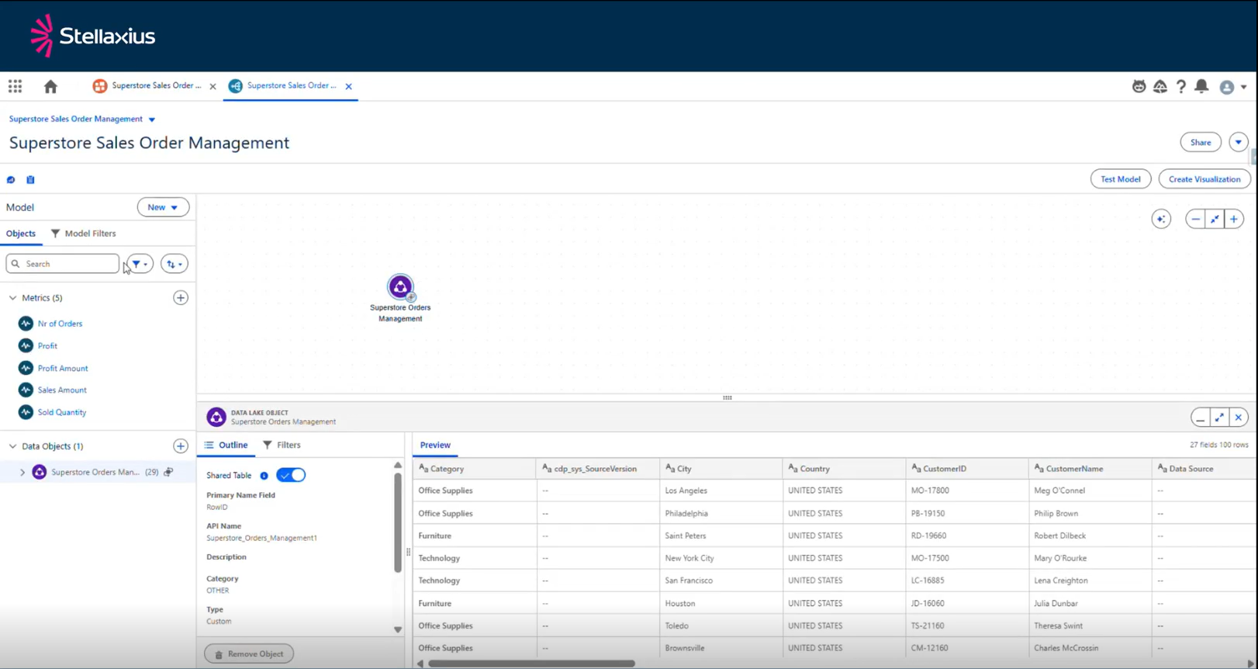
Task: Click the Test Model button
Action: click(1120, 179)
